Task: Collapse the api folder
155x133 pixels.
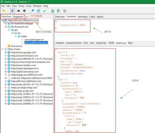Action: 9,30
